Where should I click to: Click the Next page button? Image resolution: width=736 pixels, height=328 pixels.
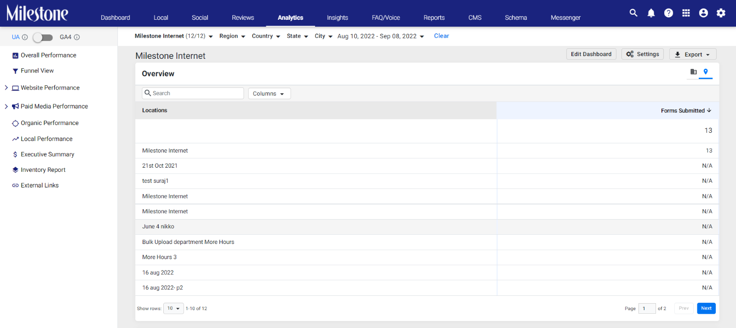tap(707, 308)
